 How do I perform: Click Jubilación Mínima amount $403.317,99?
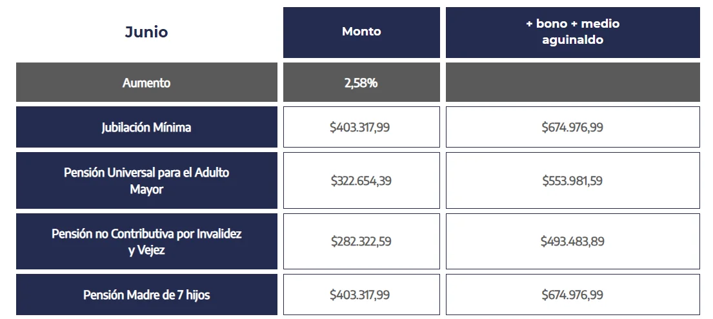[x=361, y=127]
